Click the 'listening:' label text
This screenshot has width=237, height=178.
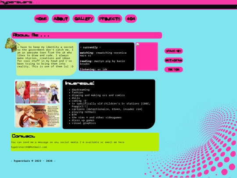coord(88,69)
